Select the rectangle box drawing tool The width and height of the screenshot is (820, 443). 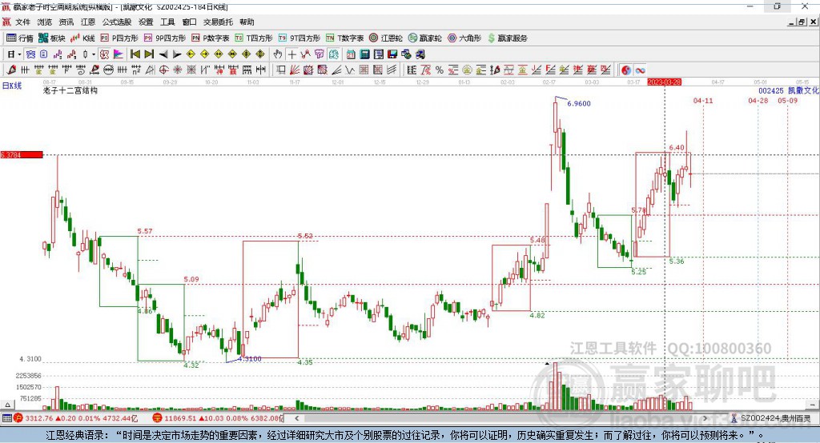[x=281, y=70]
